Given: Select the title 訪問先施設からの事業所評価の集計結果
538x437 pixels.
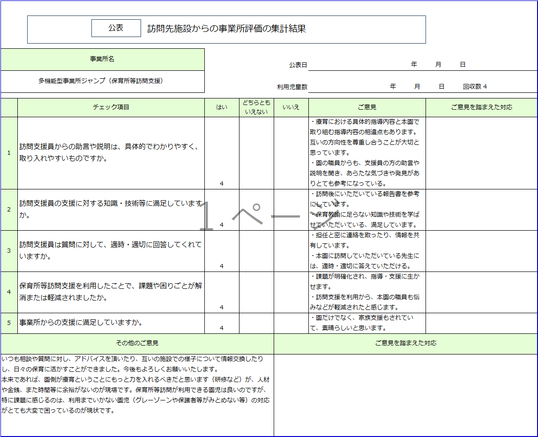Looking at the screenshot, I should tap(226, 29).
